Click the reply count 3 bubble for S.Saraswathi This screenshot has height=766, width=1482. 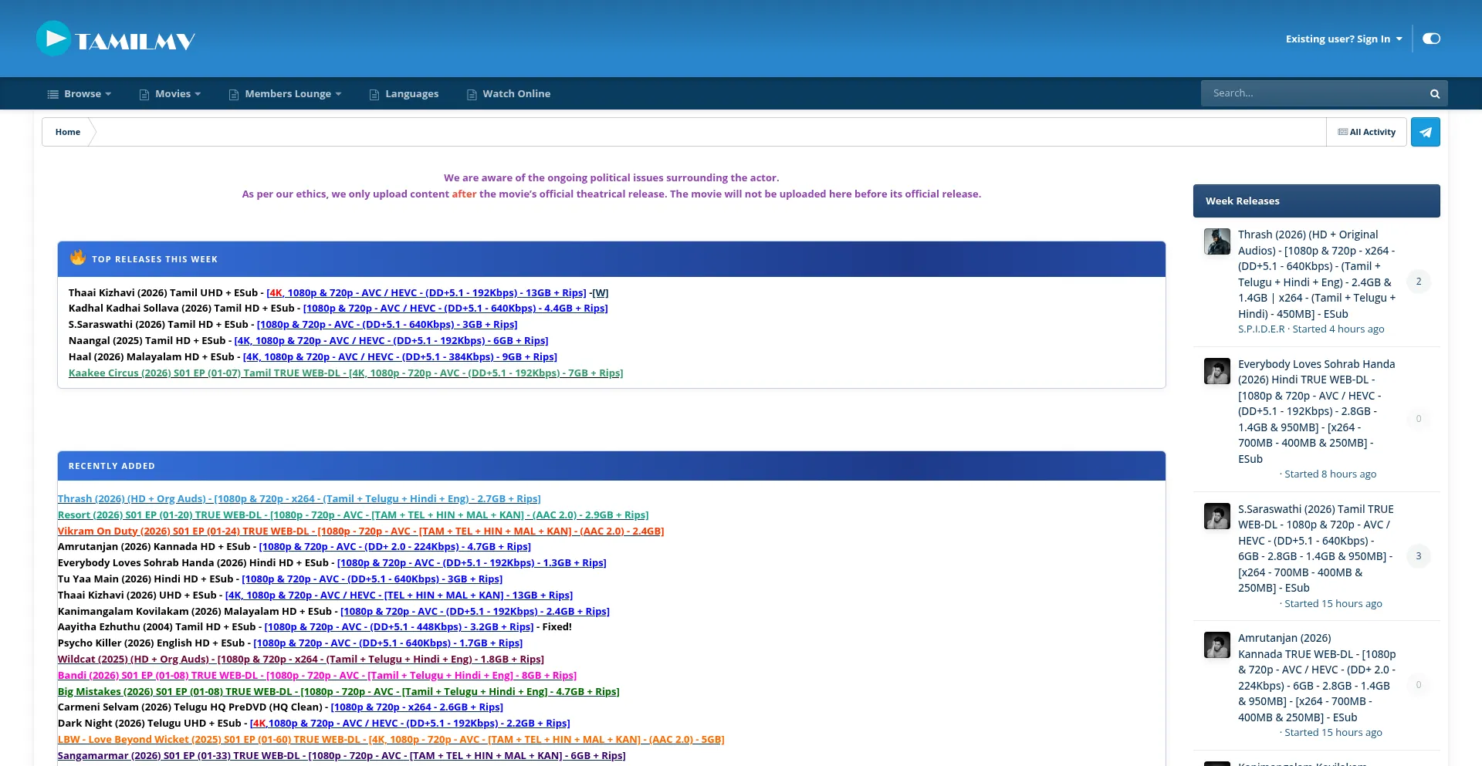point(1419,556)
